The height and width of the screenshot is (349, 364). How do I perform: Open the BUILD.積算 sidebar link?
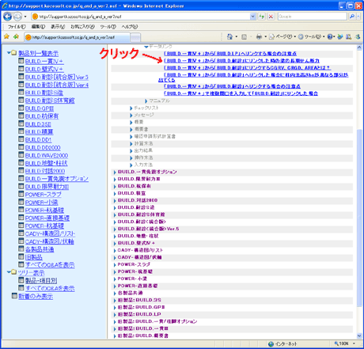39,132
